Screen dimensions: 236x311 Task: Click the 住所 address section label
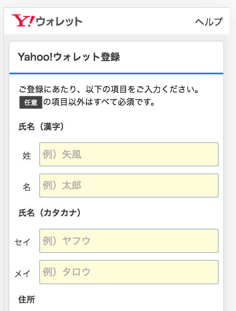pyautogui.click(x=27, y=299)
